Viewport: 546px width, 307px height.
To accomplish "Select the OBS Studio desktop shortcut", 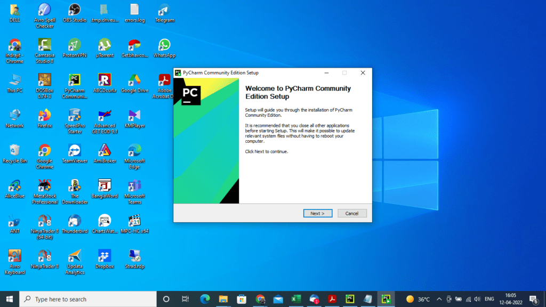I will (x=75, y=13).
